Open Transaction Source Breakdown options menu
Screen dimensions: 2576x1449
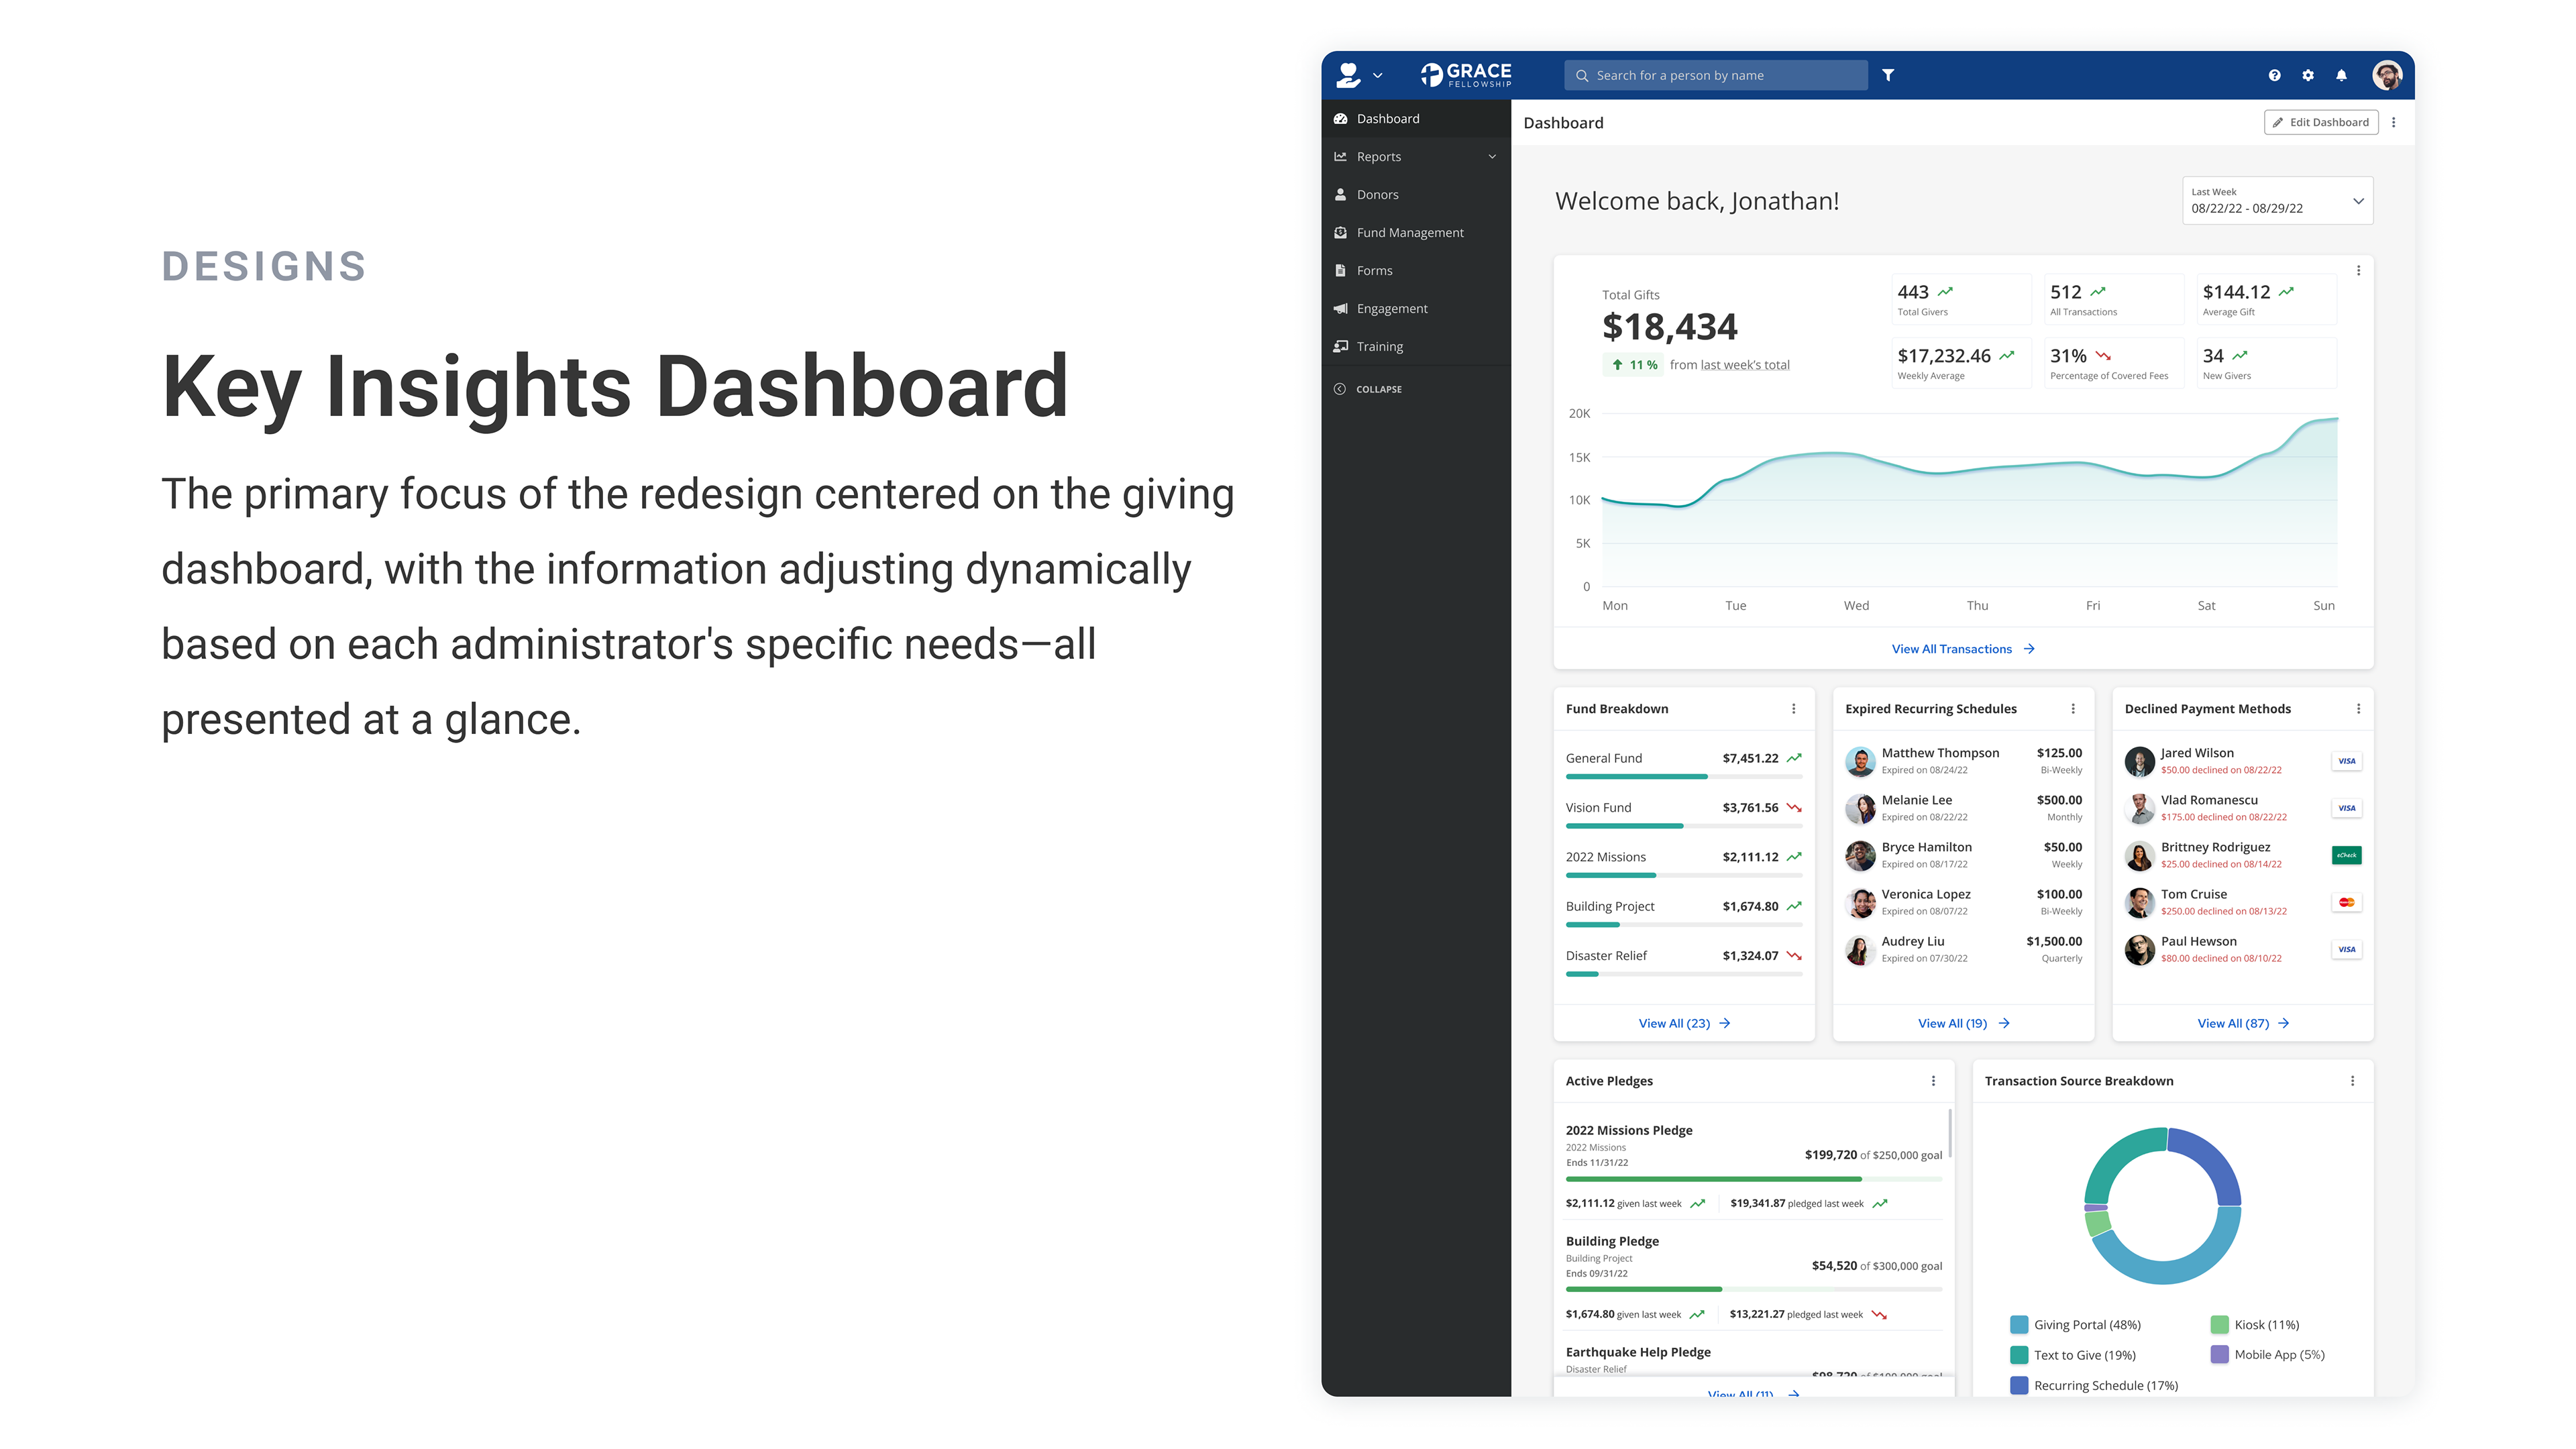click(2352, 1081)
